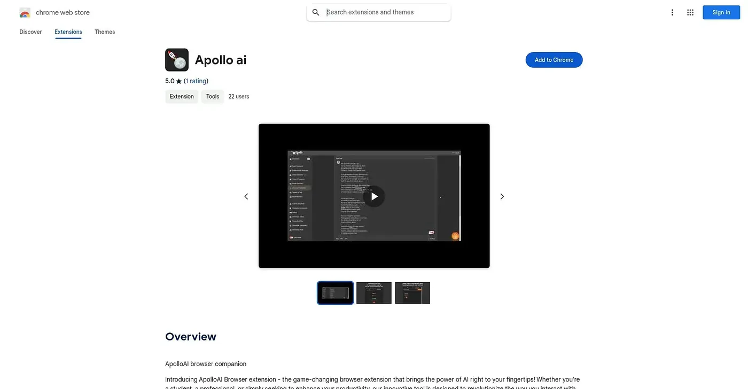The width and height of the screenshot is (748, 389).
Task: Click the search magnifier icon
Action: pos(316,12)
